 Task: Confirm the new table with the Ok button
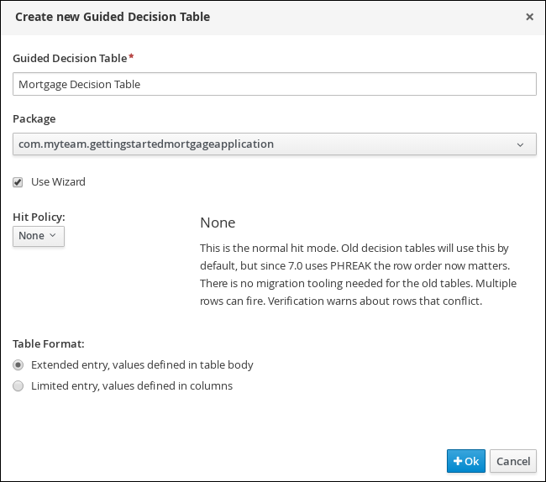click(x=466, y=461)
